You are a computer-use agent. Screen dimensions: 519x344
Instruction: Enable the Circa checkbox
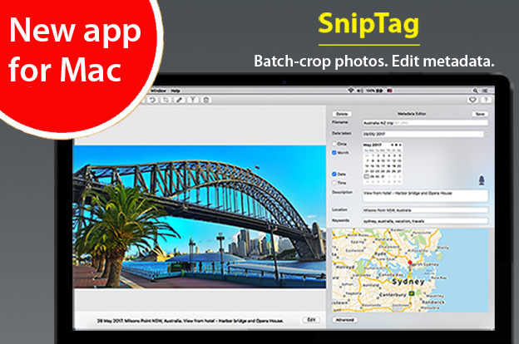pyautogui.click(x=334, y=144)
